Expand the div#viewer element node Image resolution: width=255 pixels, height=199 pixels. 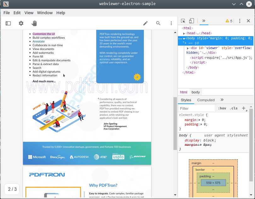pos(188,48)
